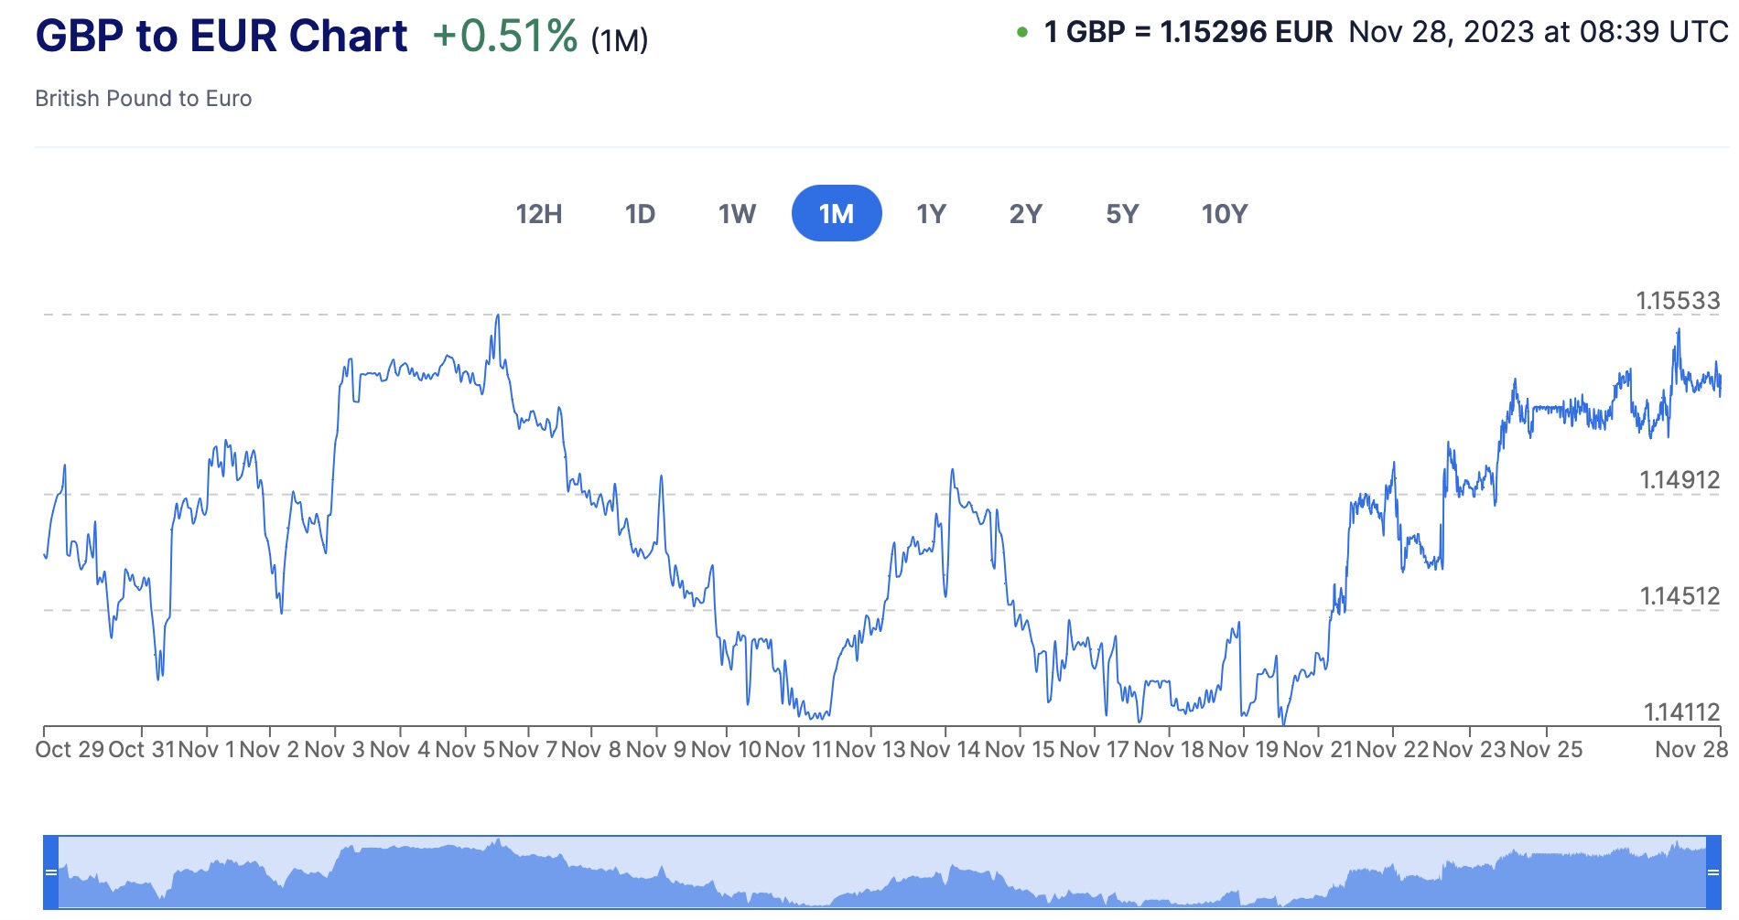Select the 12H time range tab
This screenshot has height=920, width=1739.
point(539,214)
